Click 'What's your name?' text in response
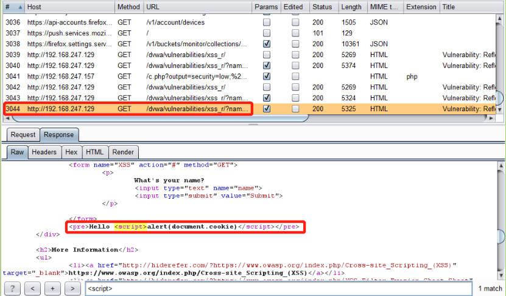The width and height of the screenshot is (506, 296). (x=169, y=181)
